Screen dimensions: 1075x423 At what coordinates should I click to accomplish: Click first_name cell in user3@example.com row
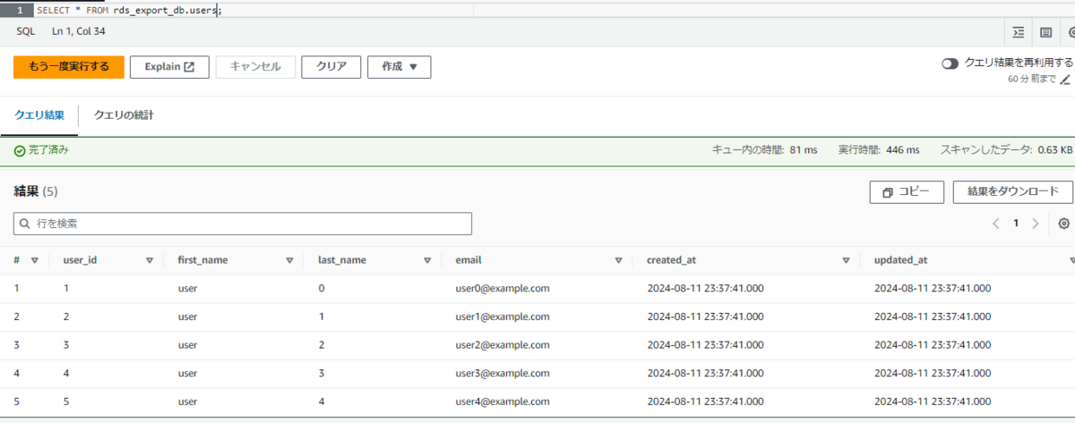(x=187, y=374)
